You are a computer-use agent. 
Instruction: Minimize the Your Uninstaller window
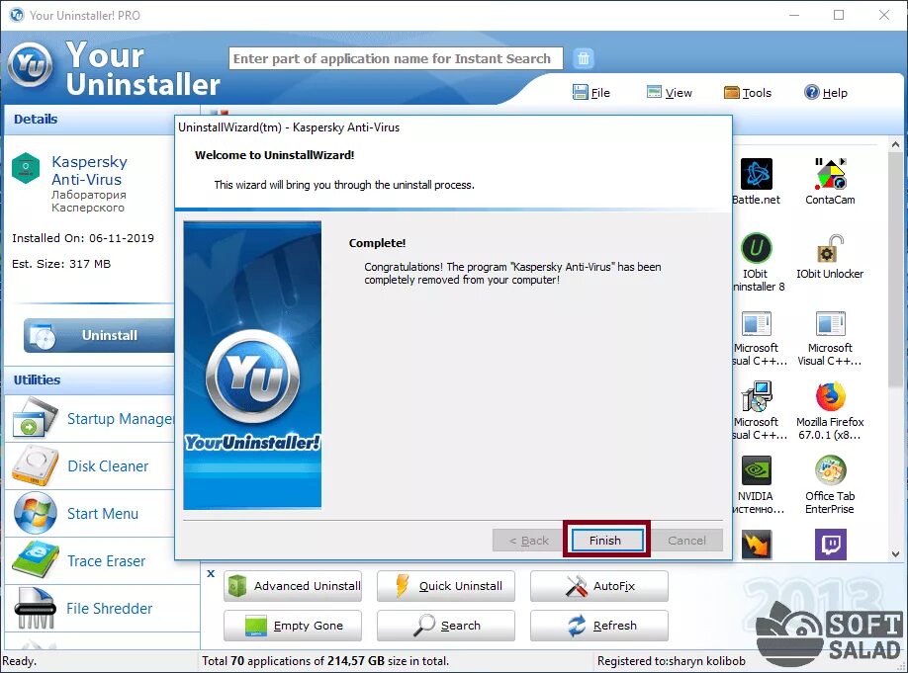794,15
